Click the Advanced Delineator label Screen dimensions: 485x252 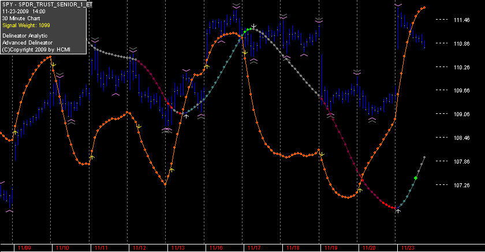click(x=27, y=43)
